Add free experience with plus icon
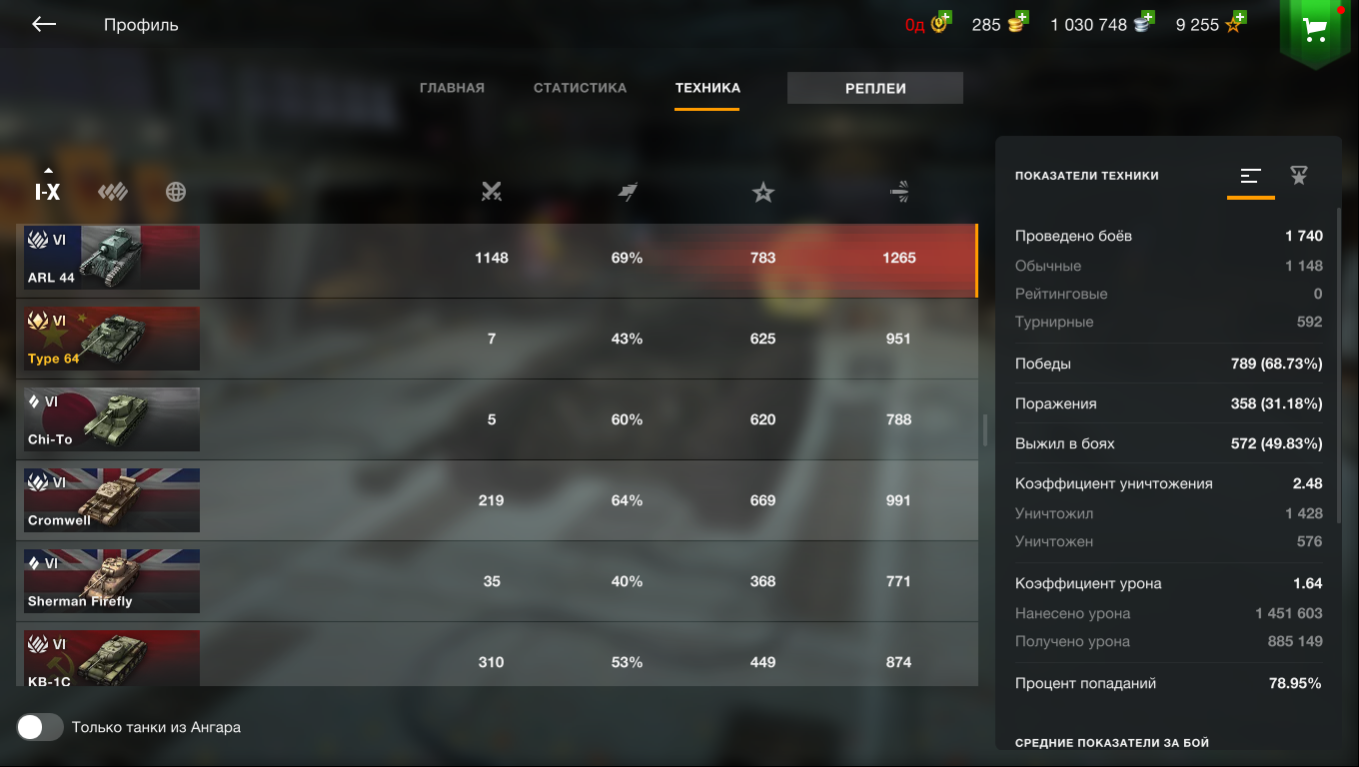The image size is (1359, 767). tap(1239, 18)
